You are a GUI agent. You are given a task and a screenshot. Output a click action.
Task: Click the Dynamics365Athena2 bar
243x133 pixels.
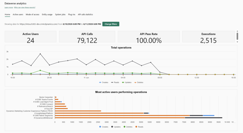[x=139, y=118]
